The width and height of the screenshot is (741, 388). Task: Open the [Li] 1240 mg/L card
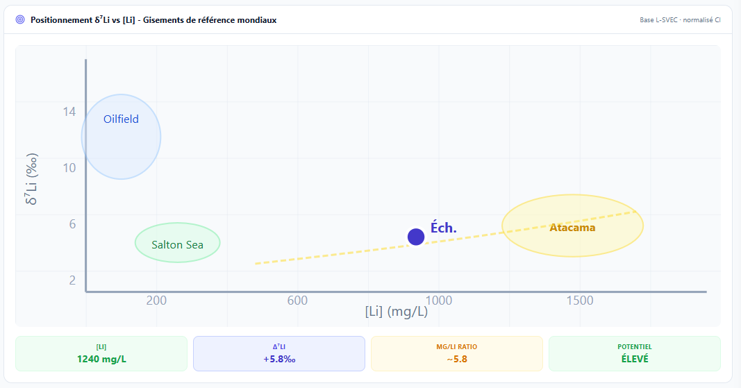point(101,353)
